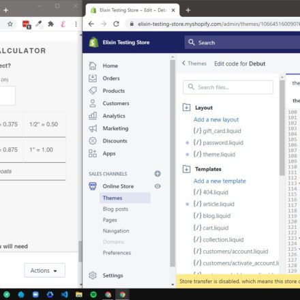
Task: Open a new tab in the left browser window
Action: [6, 10]
